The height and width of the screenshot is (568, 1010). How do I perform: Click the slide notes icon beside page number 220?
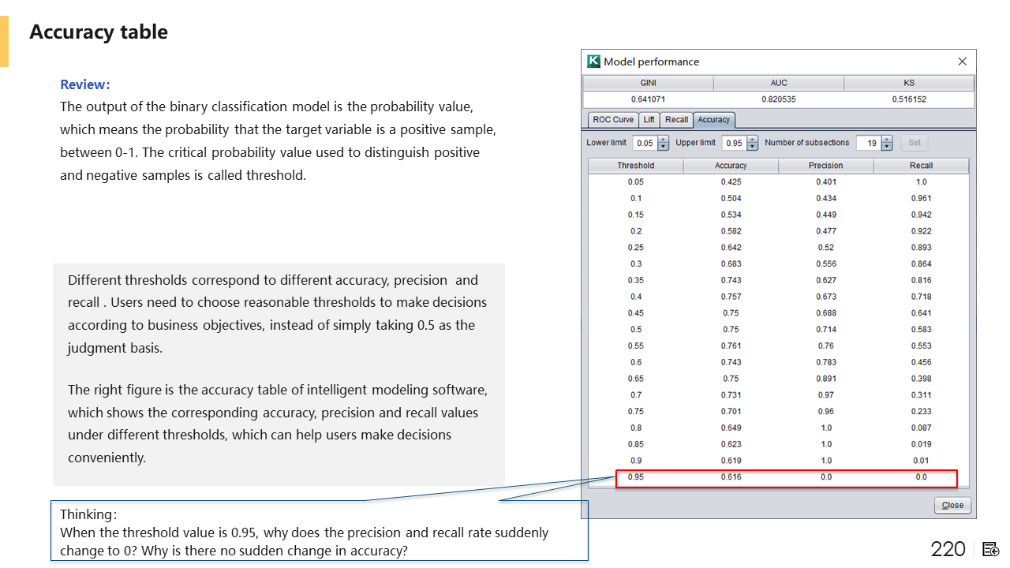tap(991, 549)
